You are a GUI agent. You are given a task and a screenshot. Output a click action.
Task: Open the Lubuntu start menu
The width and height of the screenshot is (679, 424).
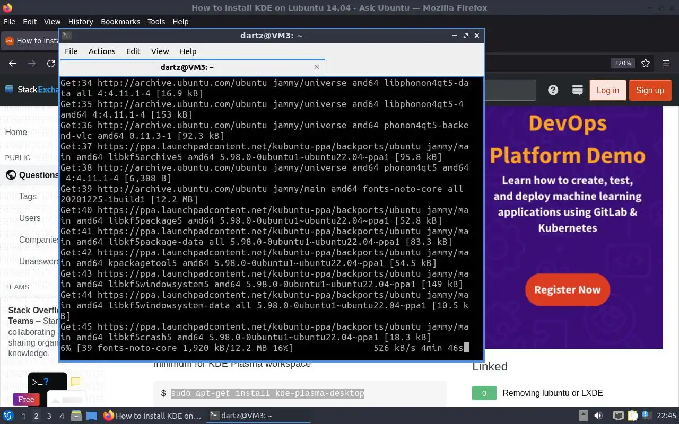click(x=8, y=416)
